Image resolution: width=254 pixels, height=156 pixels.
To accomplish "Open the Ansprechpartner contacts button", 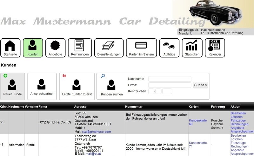I will click(x=42, y=86).
